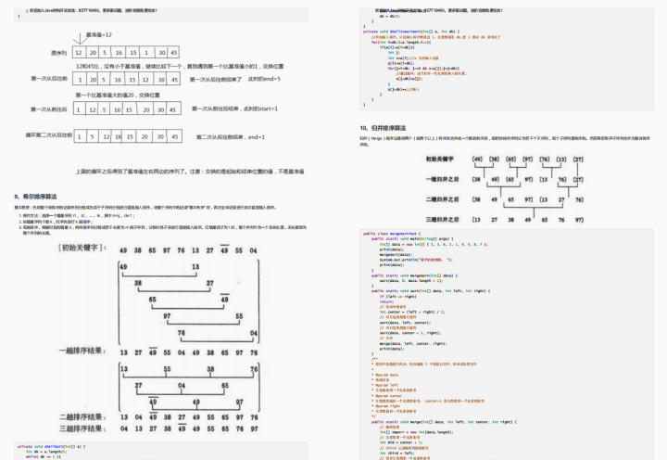Viewport: 667px width, 460px height.
Task: Click the row label "循环第二次从后往前"
Action: [48, 135]
